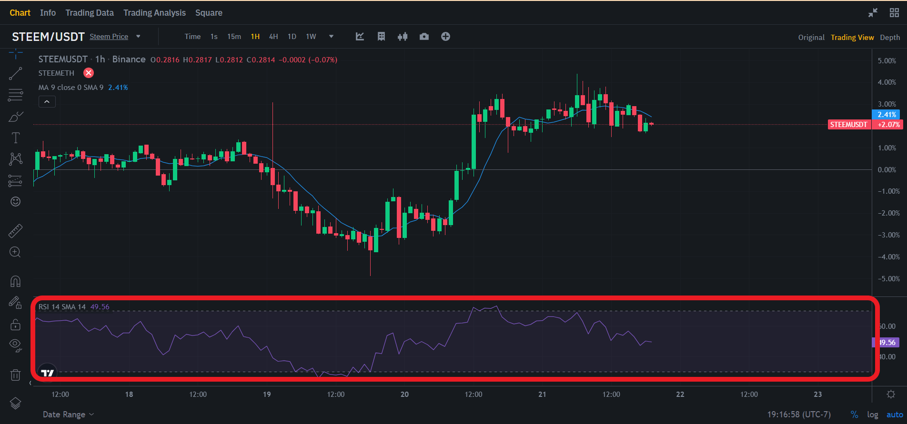Collapse the indicator legend chevron
Viewport: 907px width, 424px height.
pyautogui.click(x=47, y=101)
